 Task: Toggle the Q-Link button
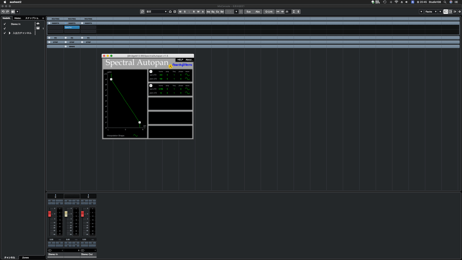click(269, 12)
